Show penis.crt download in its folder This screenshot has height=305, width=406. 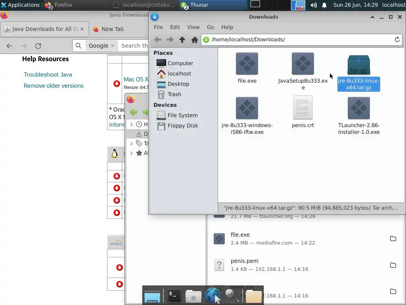(x=393, y=291)
